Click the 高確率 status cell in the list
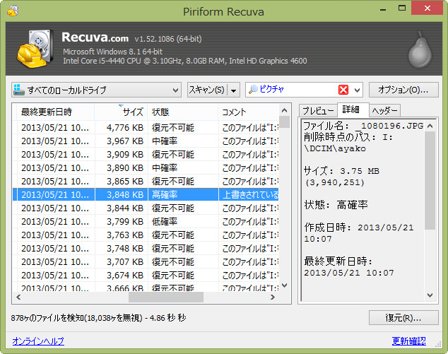Image resolution: width=448 pixels, height=354 pixels. 183,194
